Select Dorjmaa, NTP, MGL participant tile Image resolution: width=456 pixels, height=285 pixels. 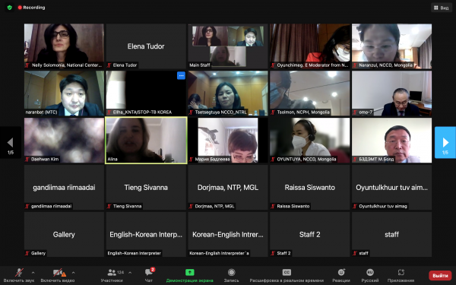click(228, 187)
